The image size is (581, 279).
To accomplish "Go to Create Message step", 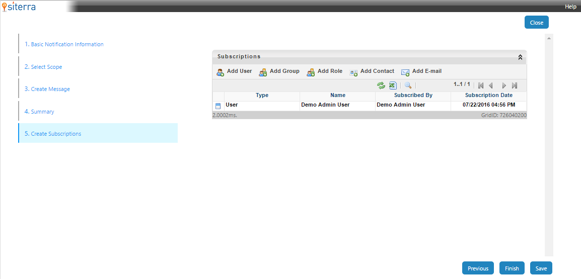I will pyautogui.click(x=50, y=89).
